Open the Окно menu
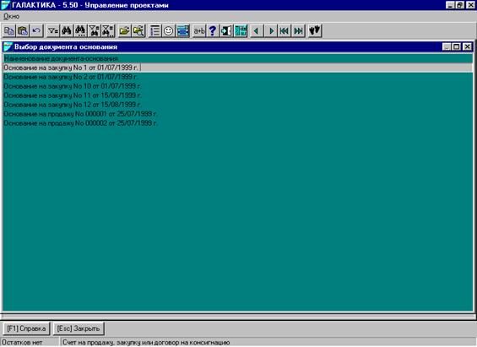 coord(12,16)
